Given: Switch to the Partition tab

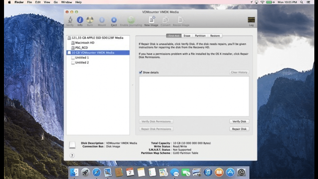Looking at the screenshot, I should coord(200,36).
